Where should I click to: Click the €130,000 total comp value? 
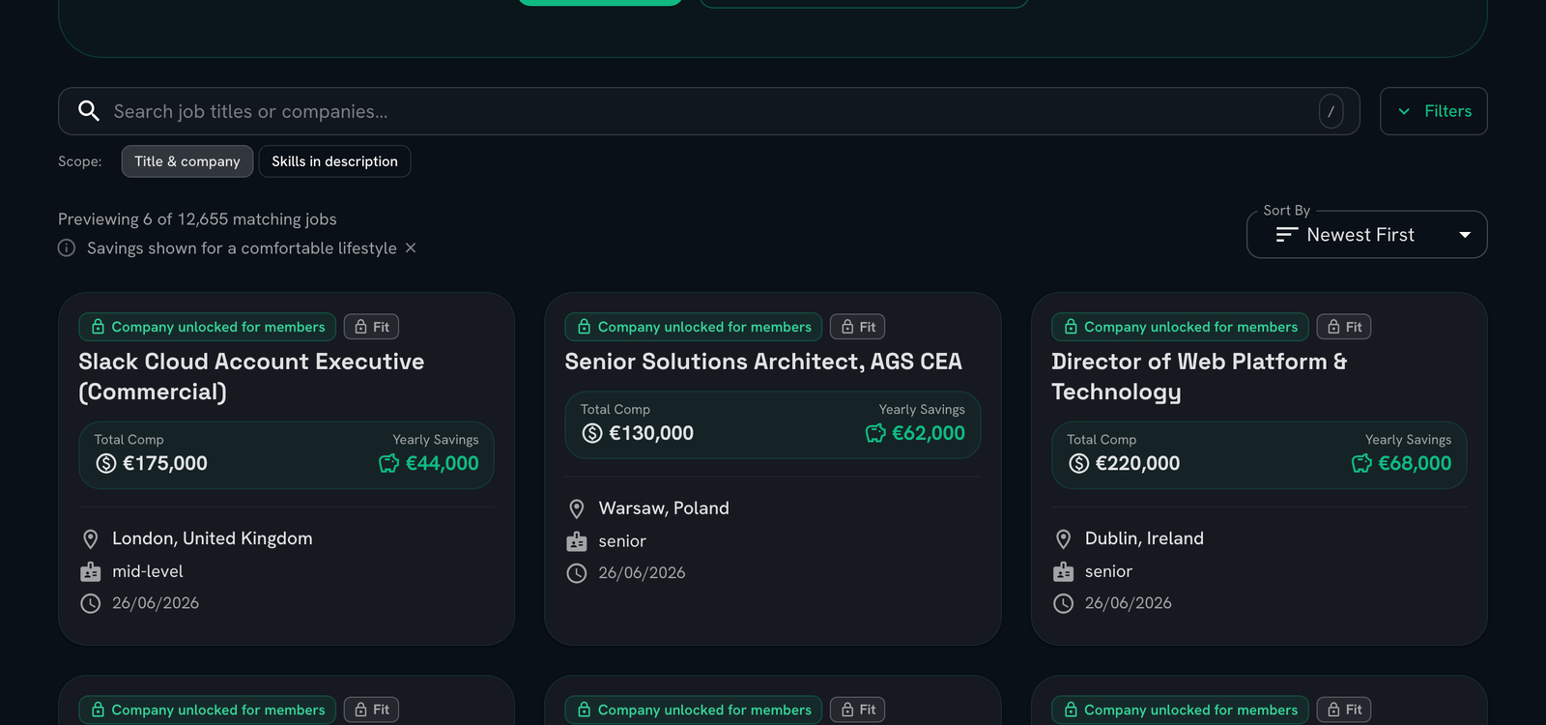click(x=651, y=434)
